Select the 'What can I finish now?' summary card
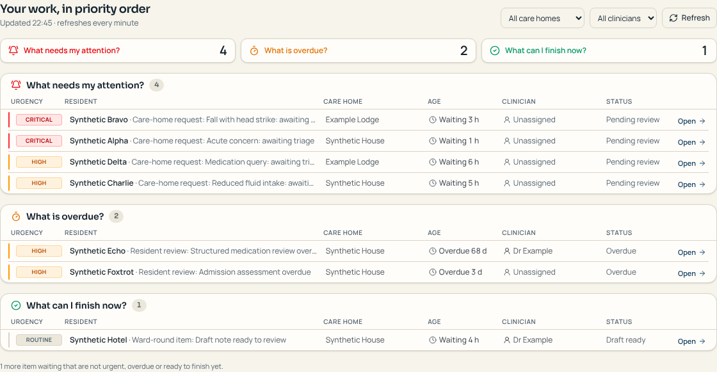Screen dimensions: 717x372 point(599,51)
